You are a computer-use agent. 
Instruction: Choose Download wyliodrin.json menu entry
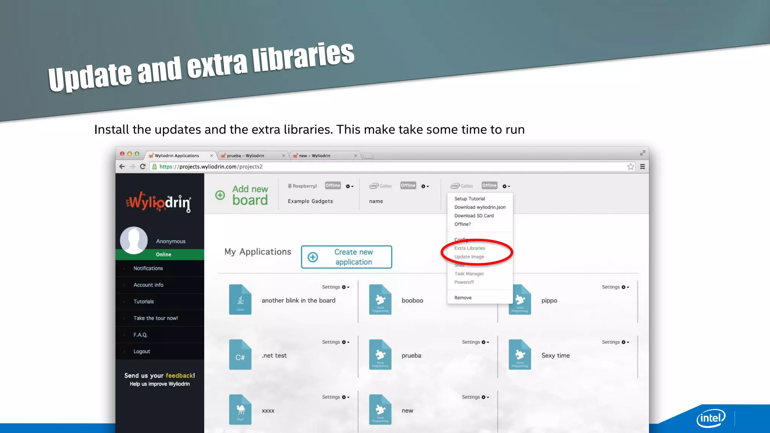[x=480, y=207]
